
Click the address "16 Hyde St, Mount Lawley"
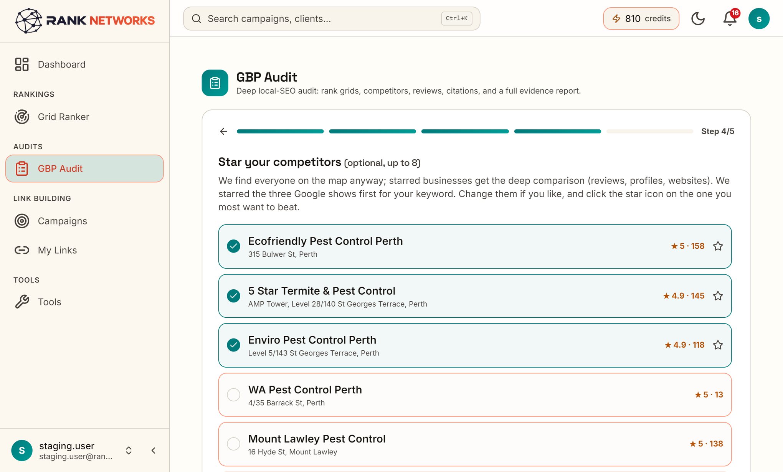click(x=293, y=452)
